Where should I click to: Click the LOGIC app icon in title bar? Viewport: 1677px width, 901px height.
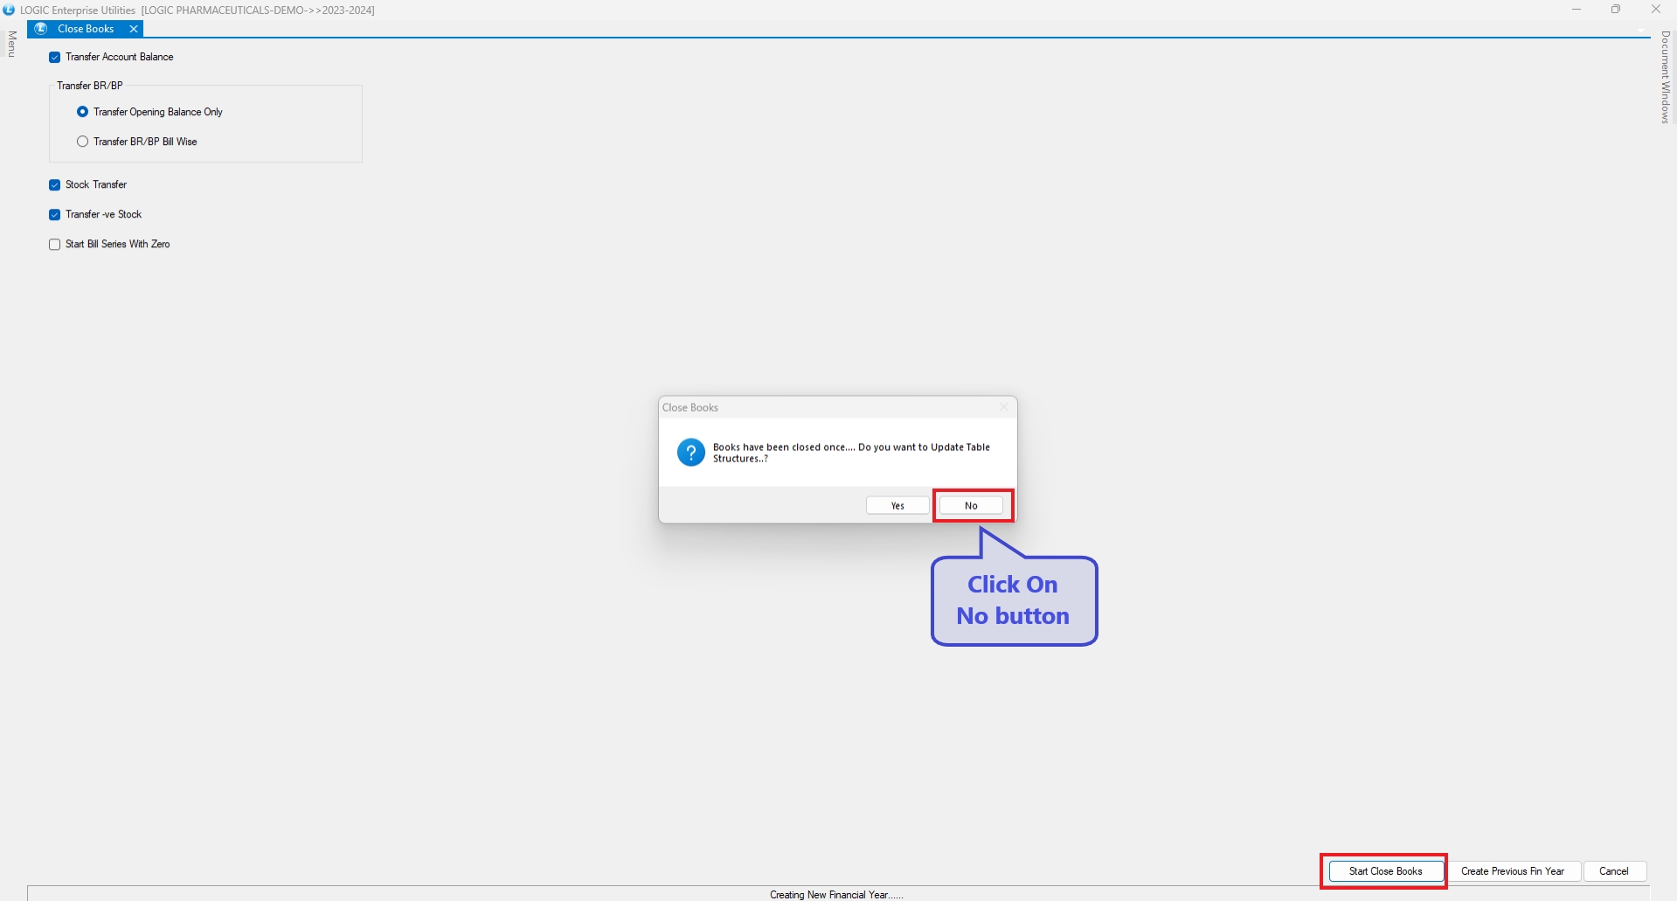(x=9, y=10)
